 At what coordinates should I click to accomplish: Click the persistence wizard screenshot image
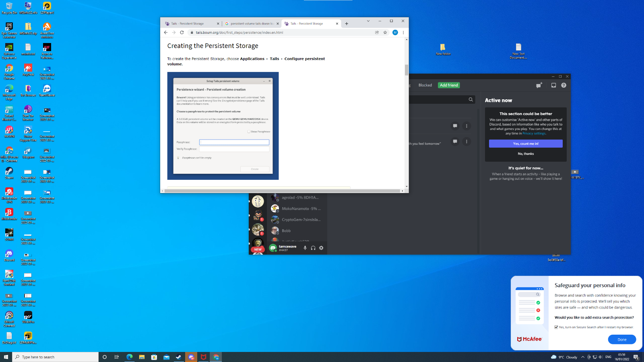pyautogui.click(x=223, y=126)
